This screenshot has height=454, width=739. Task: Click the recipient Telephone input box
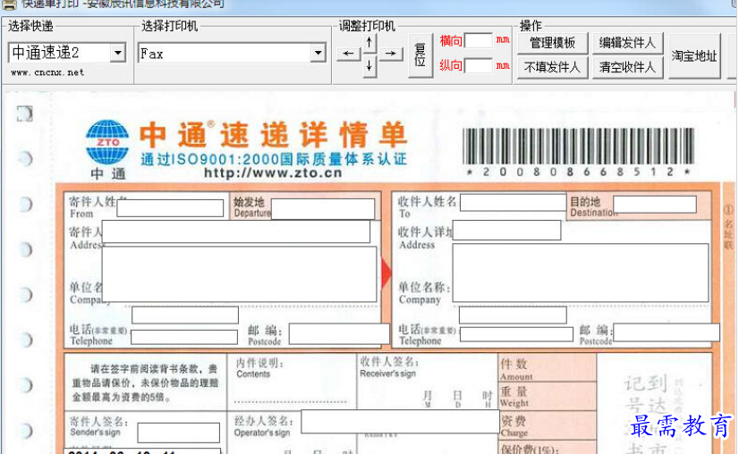pos(516,334)
